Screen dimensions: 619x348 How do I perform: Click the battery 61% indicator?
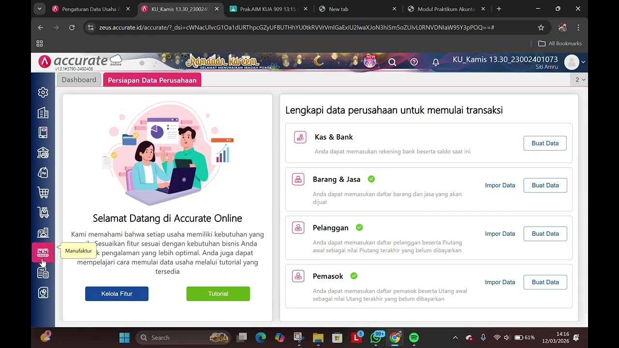tap(525, 337)
